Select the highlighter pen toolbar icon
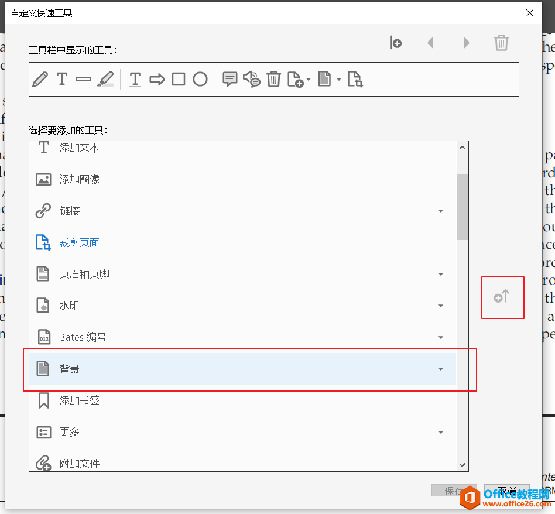Image resolution: width=555 pixels, height=514 pixels. pos(105,79)
